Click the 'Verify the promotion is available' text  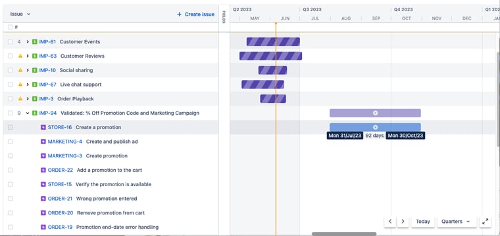click(113, 185)
